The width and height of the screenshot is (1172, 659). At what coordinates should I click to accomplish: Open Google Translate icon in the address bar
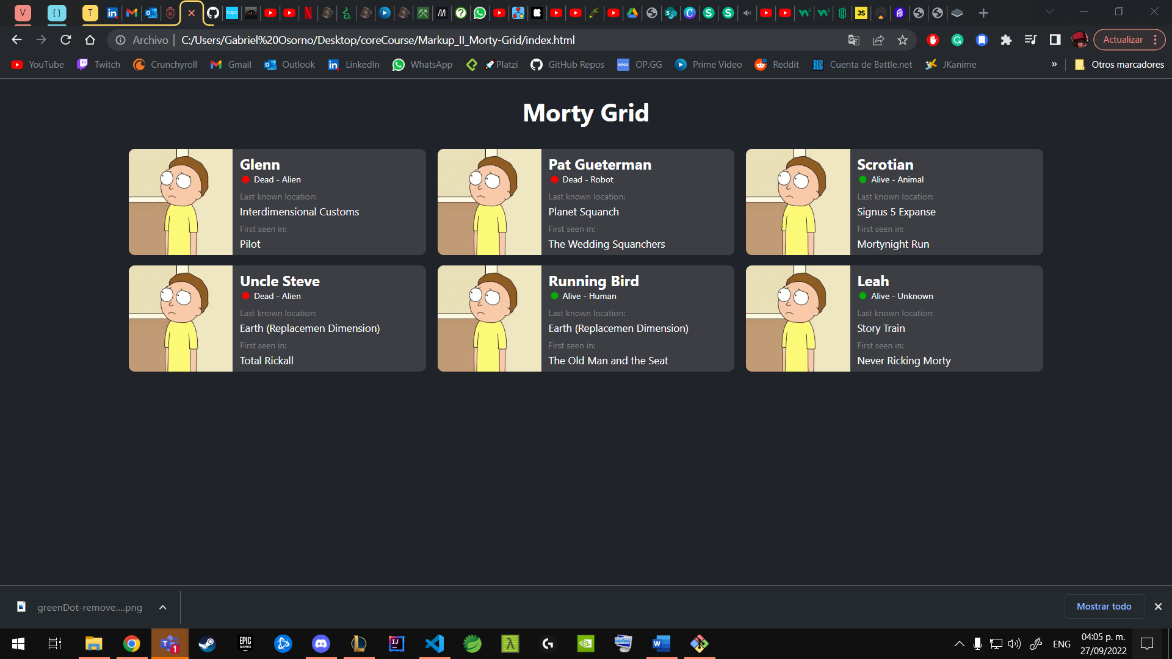[853, 40]
